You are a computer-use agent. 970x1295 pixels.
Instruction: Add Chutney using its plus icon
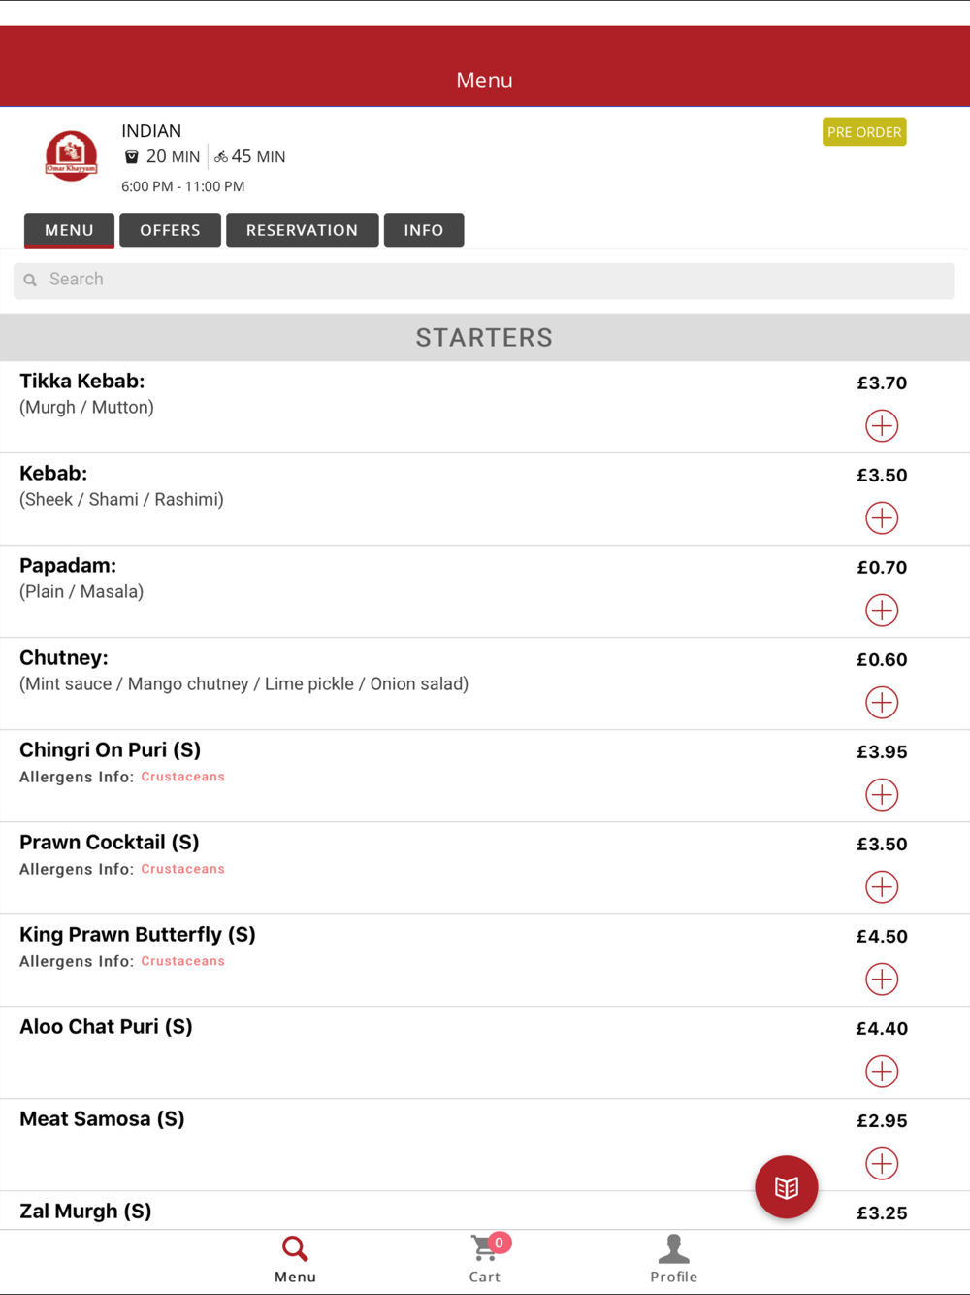coord(882,702)
